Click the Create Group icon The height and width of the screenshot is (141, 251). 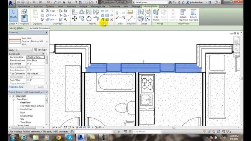(147, 12)
